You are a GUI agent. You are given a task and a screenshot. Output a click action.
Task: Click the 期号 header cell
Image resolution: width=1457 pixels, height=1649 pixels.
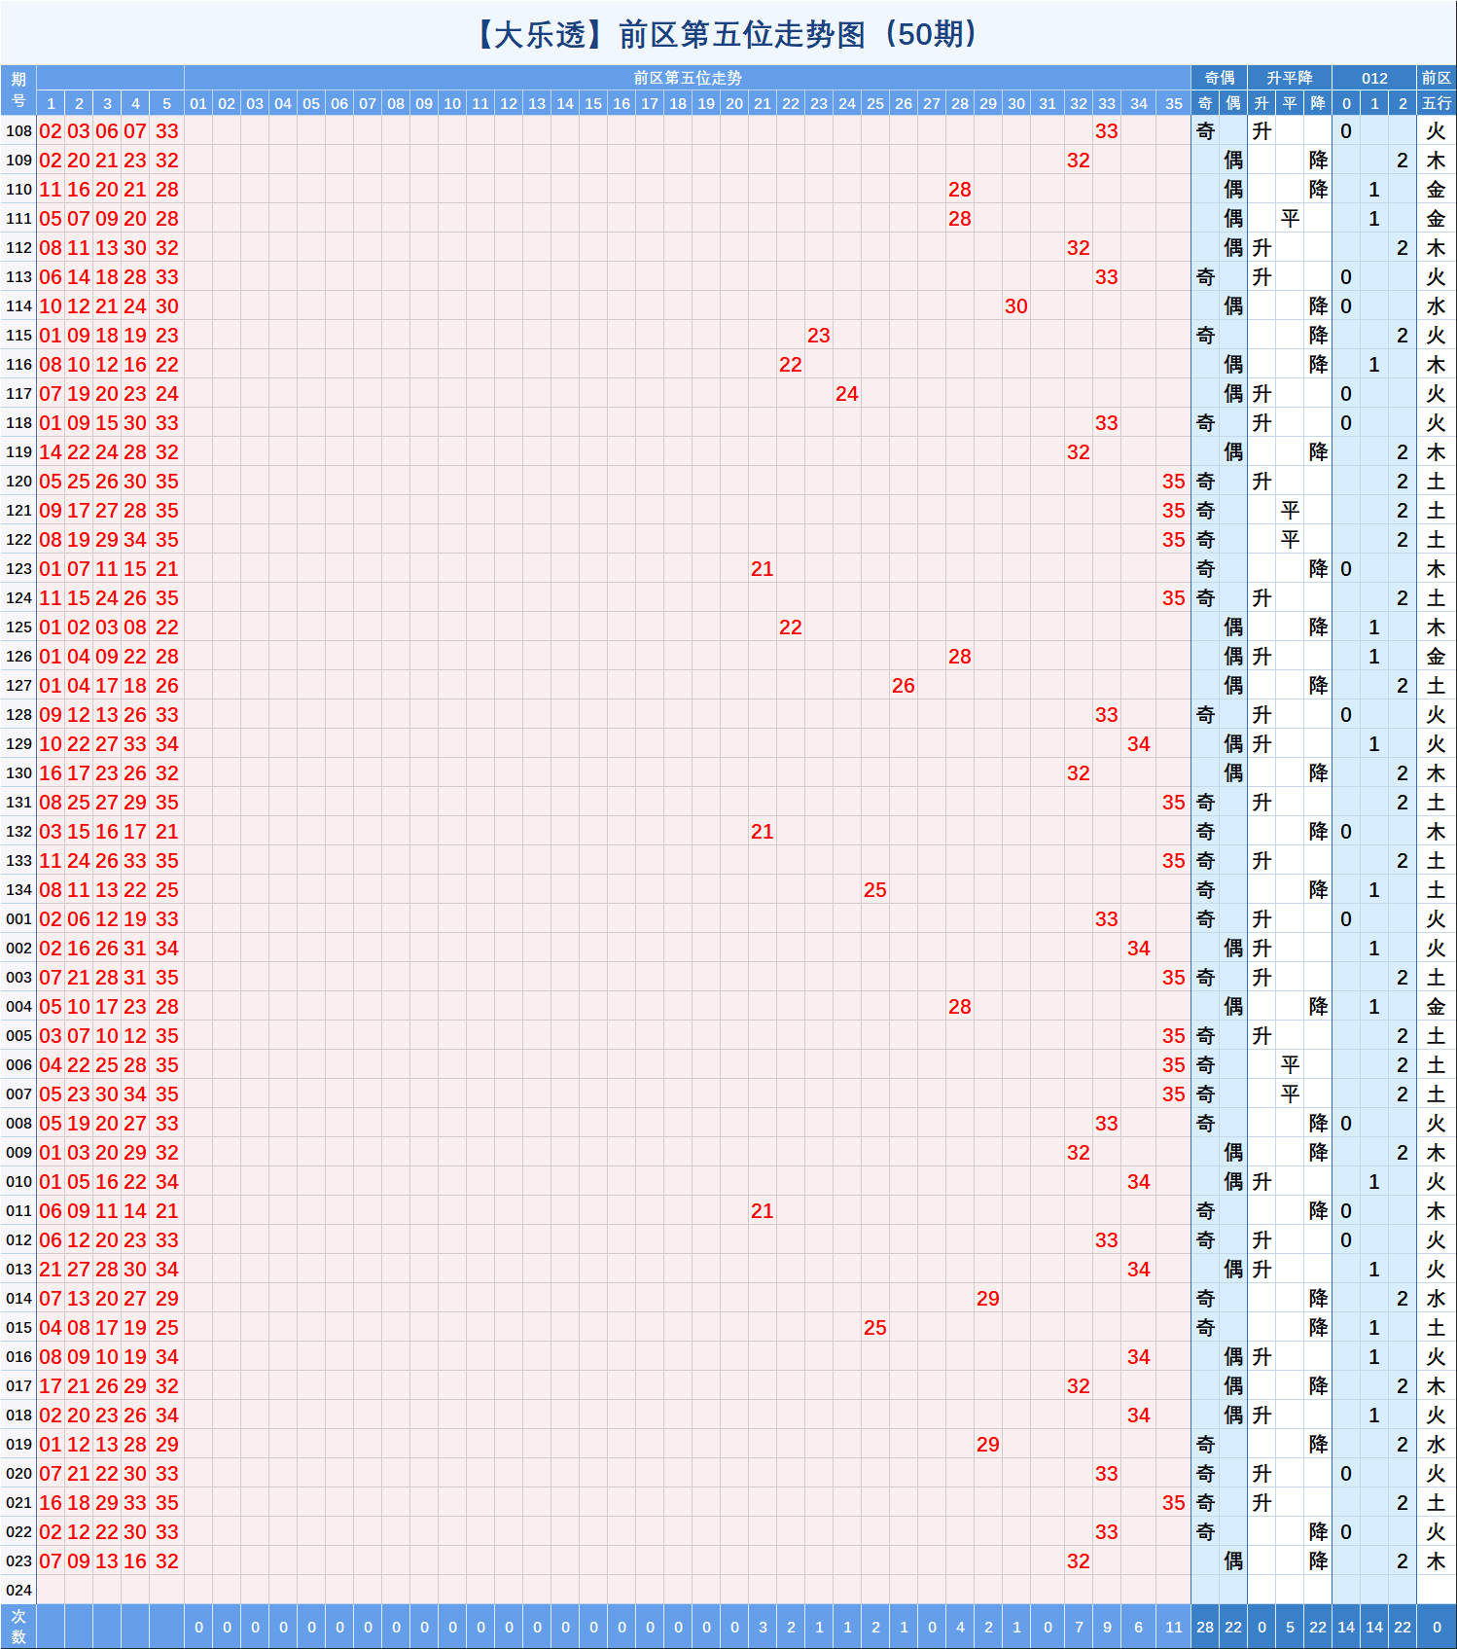tap(18, 90)
